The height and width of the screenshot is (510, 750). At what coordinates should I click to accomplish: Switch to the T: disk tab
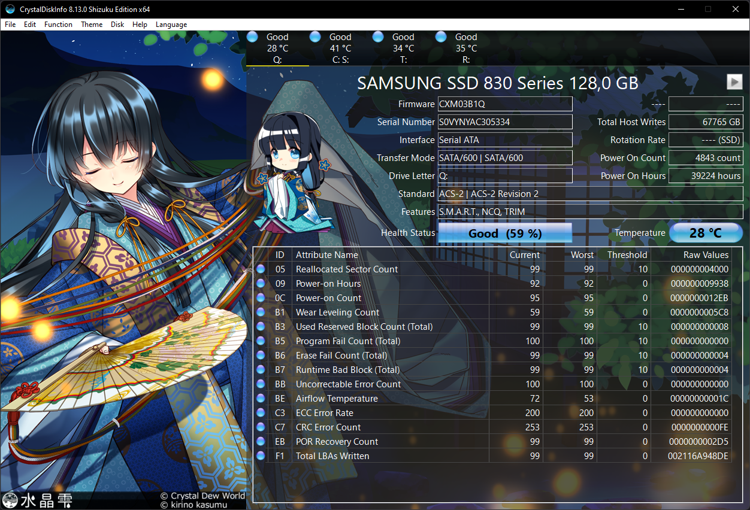[403, 48]
